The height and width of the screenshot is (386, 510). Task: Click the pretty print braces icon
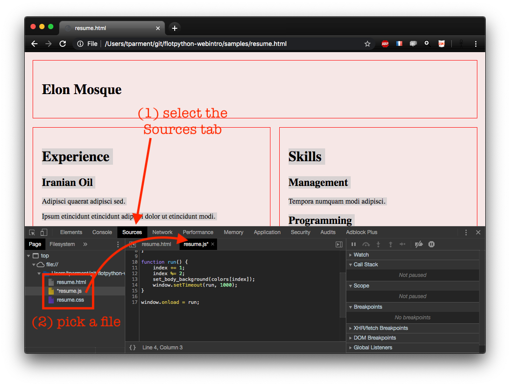pyautogui.click(x=132, y=348)
